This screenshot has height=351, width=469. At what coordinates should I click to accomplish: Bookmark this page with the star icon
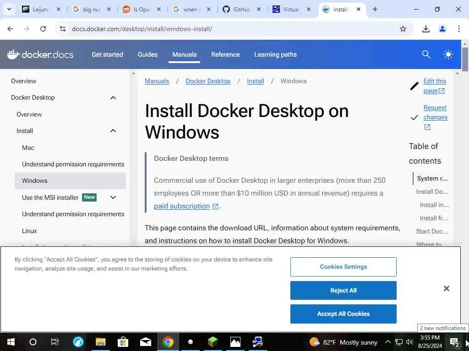403,29
